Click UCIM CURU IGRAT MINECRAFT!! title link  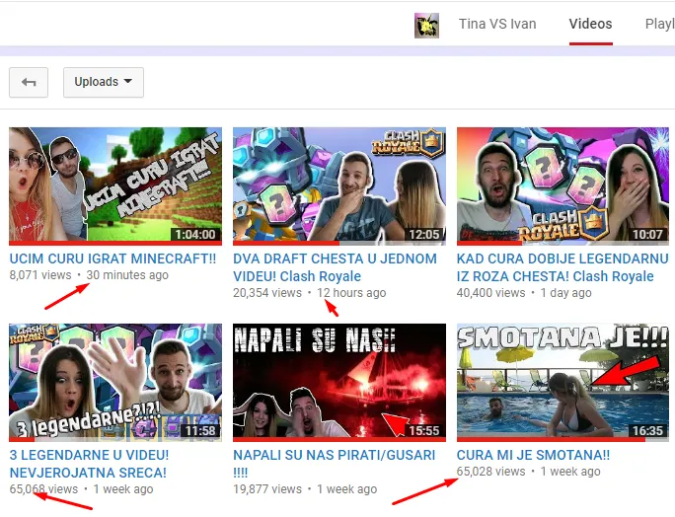coord(112,258)
